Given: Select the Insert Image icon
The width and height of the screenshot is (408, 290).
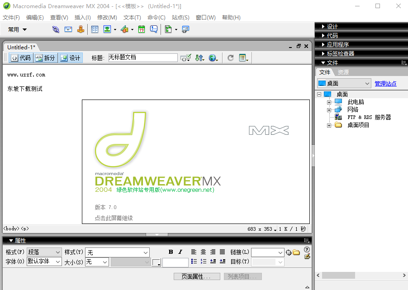Looking at the screenshot, I should click(x=107, y=29).
